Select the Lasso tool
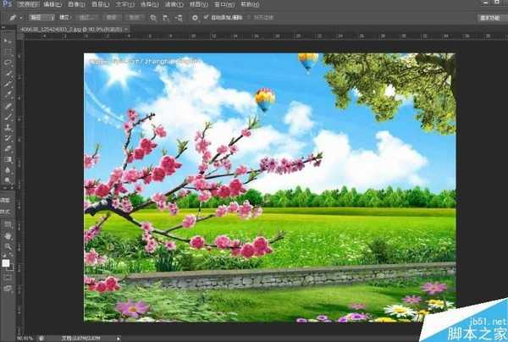This screenshot has height=342, width=508. click(8, 63)
